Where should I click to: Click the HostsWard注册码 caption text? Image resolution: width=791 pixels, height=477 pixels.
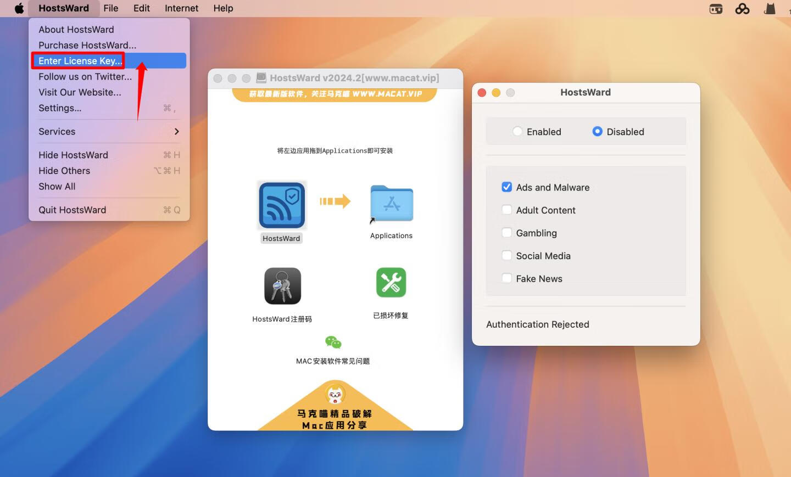click(x=282, y=319)
